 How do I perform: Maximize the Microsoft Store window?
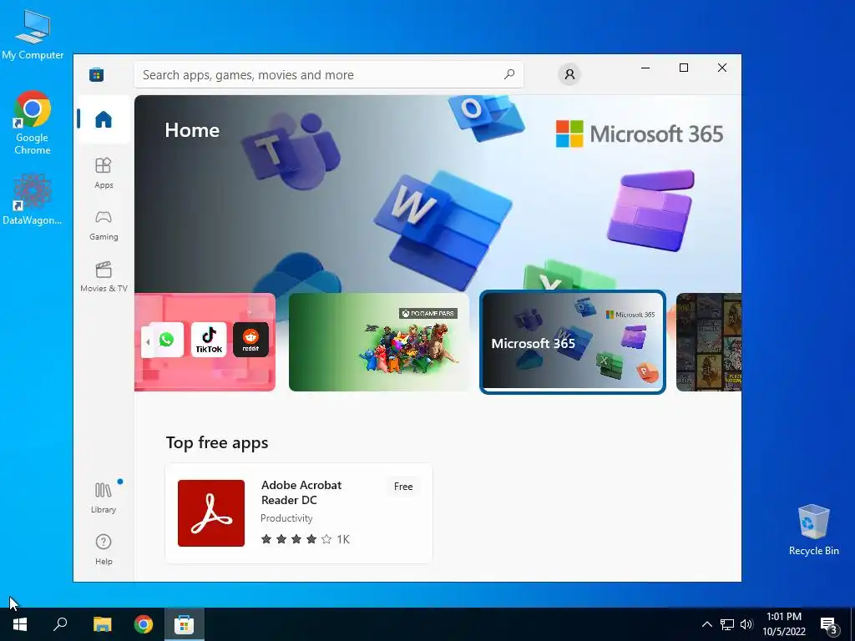coord(684,68)
